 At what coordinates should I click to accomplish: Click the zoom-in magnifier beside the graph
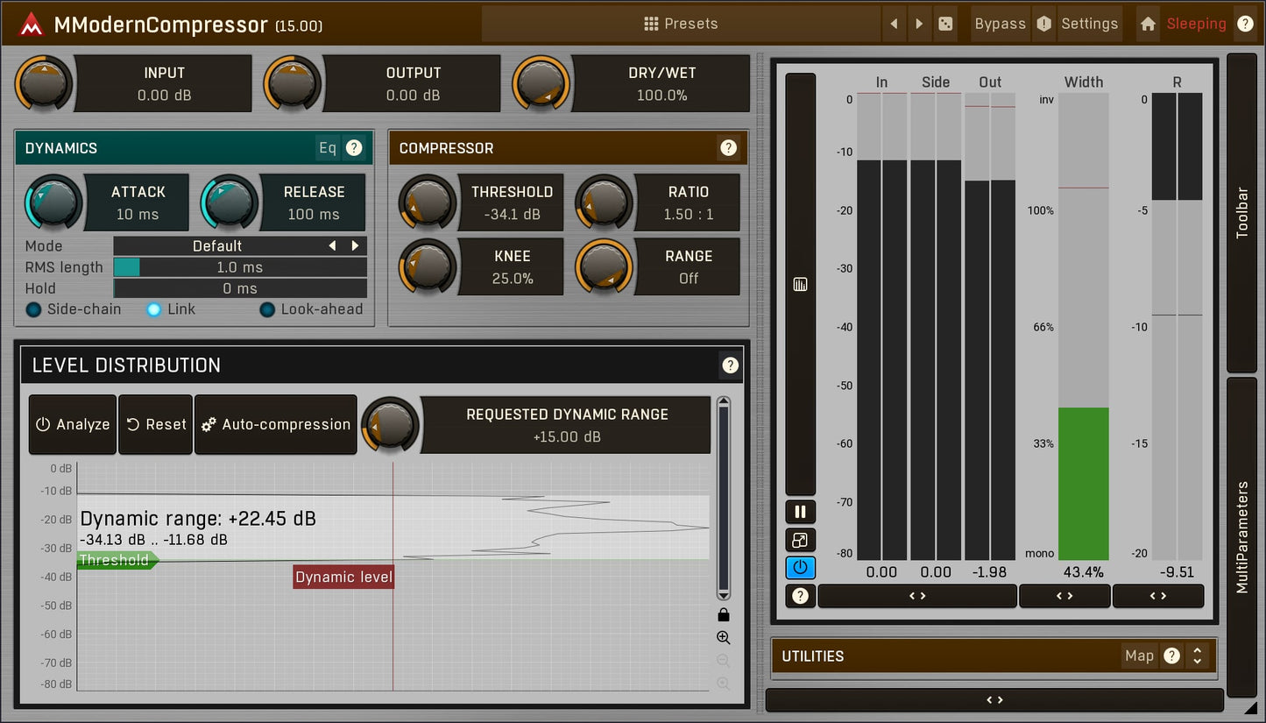coord(723,637)
